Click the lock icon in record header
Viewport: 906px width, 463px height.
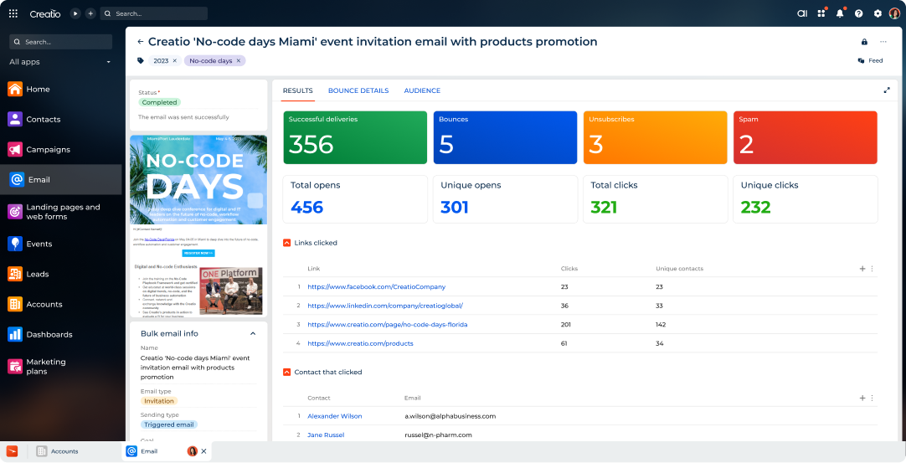pyautogui.click(x=864, y=42)
